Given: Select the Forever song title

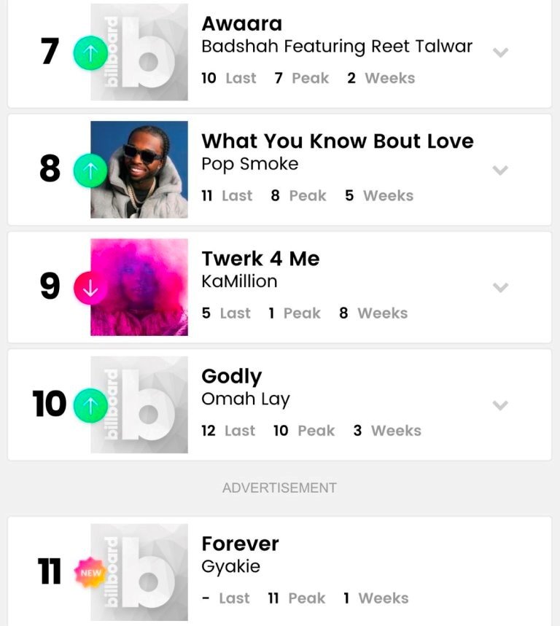Looking at the screenshot, I should (x=240, y=544).
